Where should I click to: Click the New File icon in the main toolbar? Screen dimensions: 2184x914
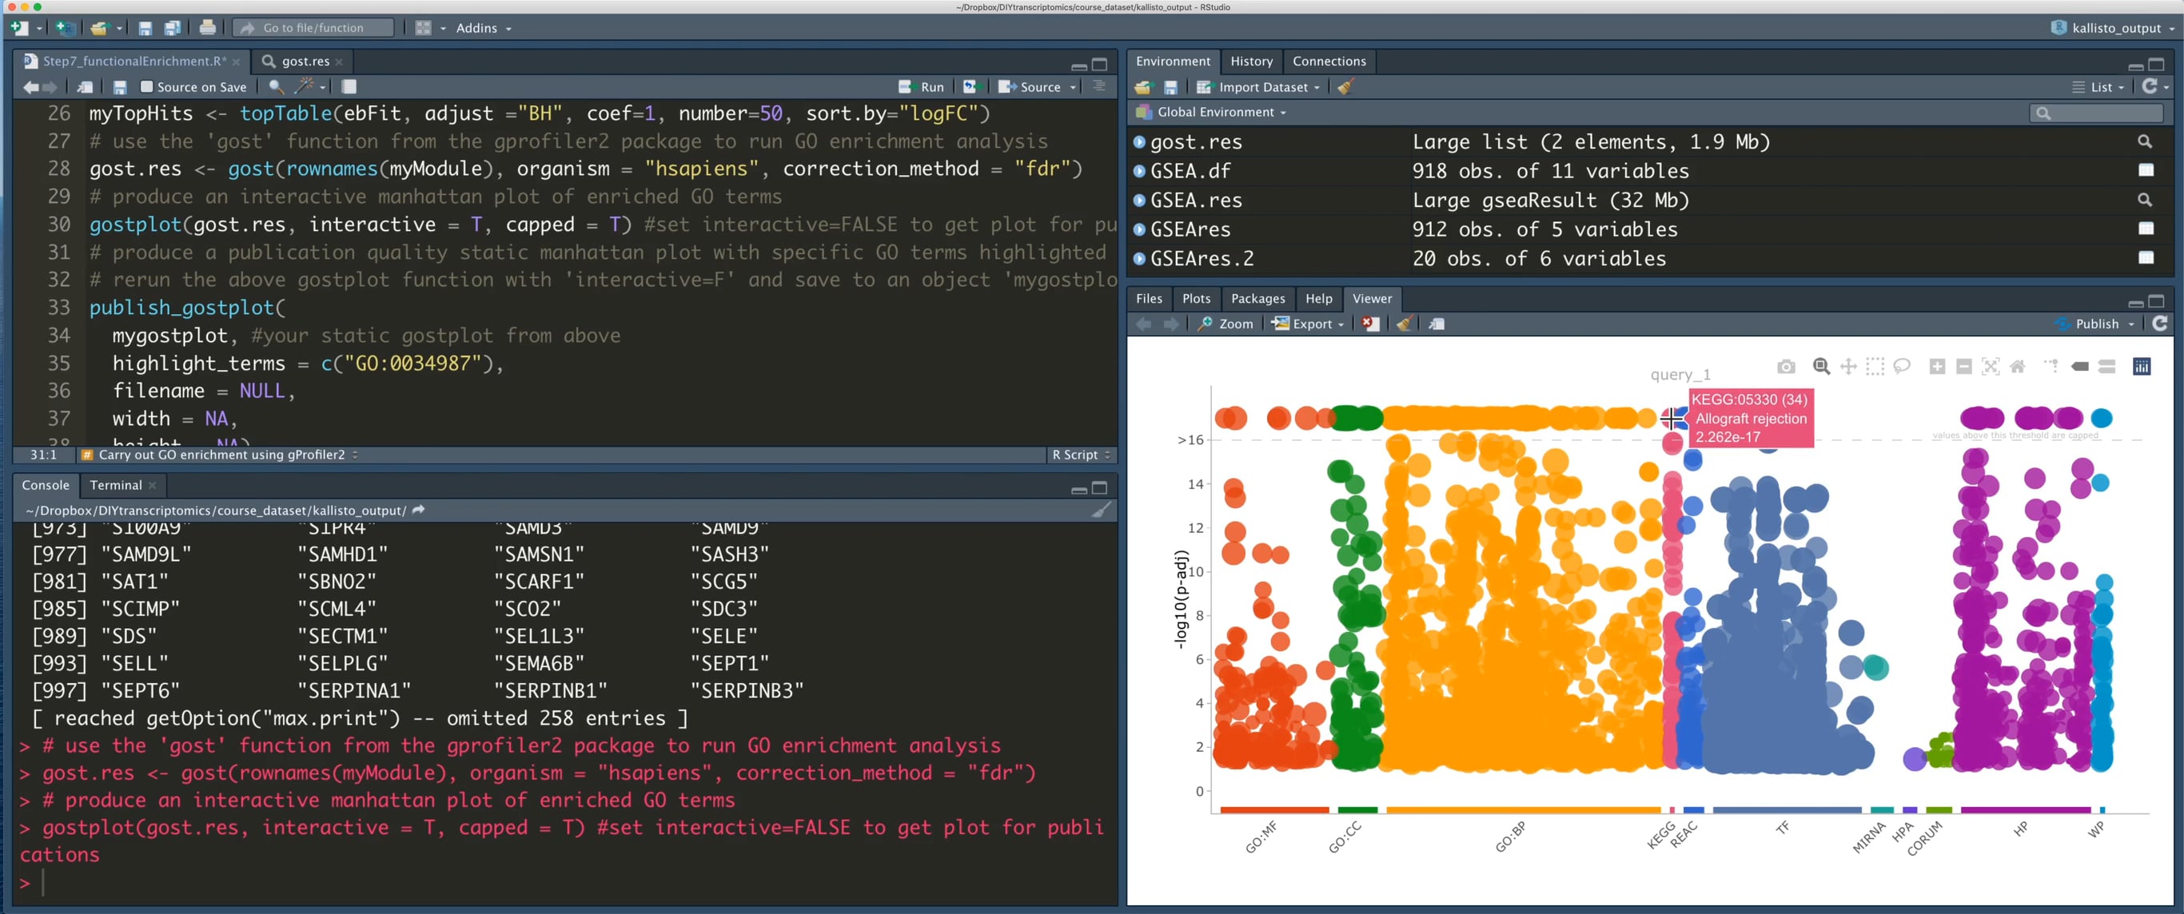click(x=19, y=28)
